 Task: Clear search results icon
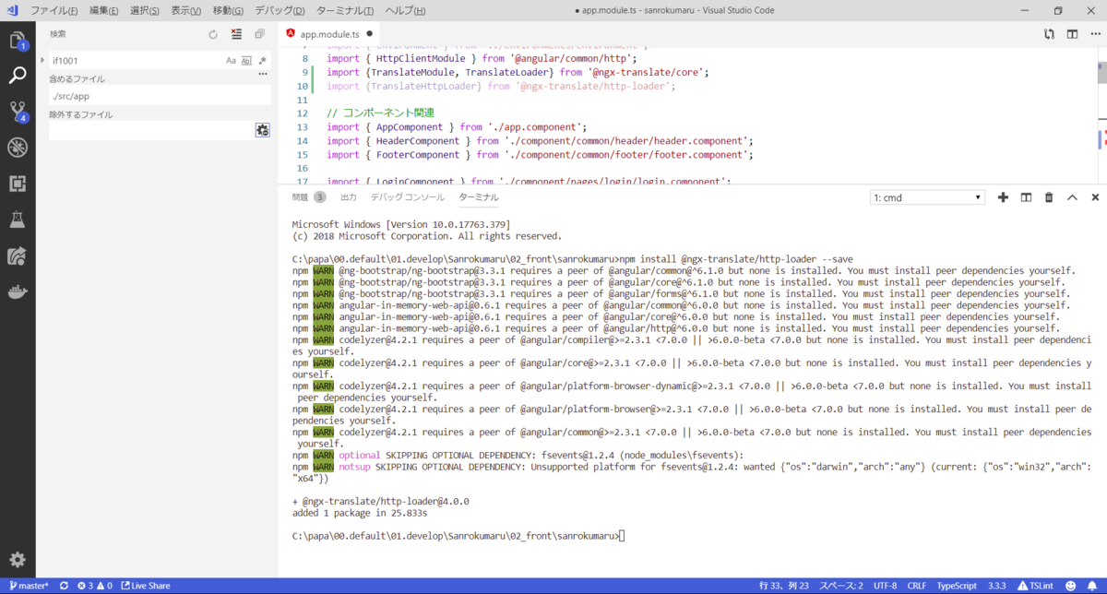click(236, 34)
